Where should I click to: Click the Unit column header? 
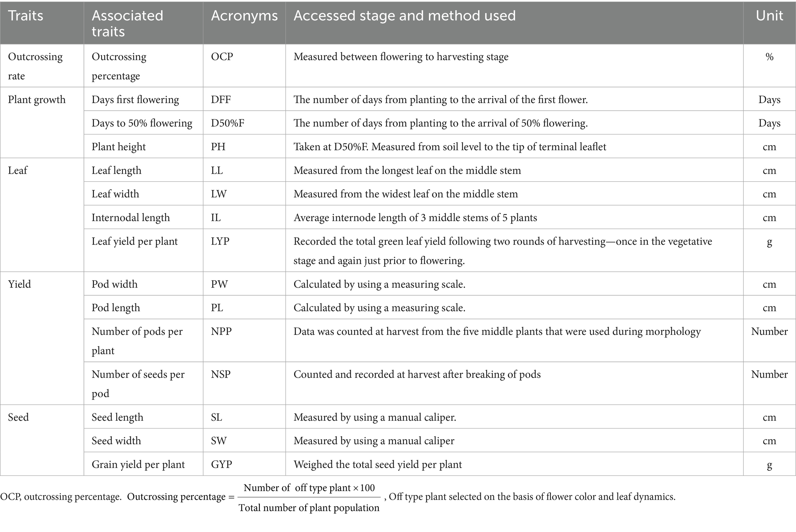tap(769, 16)
